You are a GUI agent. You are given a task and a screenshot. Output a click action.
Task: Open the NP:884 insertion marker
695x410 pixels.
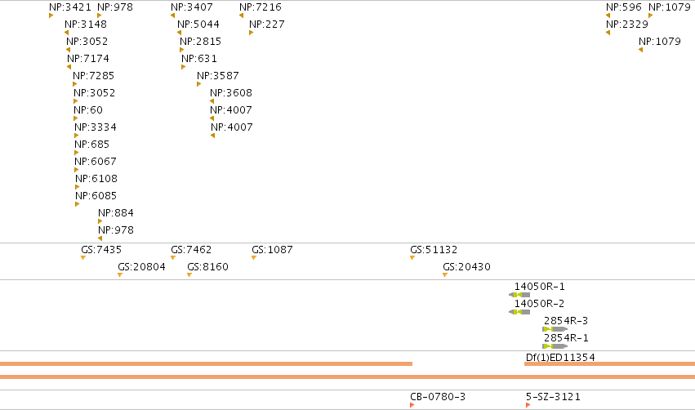[100, 221]
